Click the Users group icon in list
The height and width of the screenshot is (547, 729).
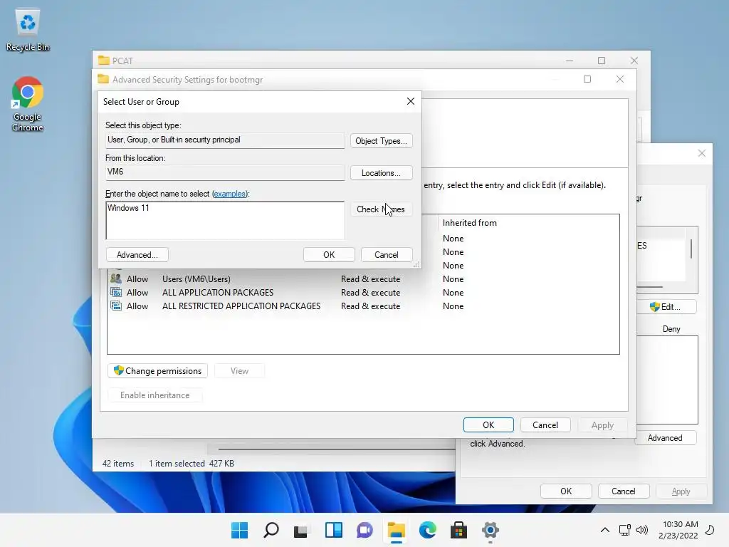point(116,278)
